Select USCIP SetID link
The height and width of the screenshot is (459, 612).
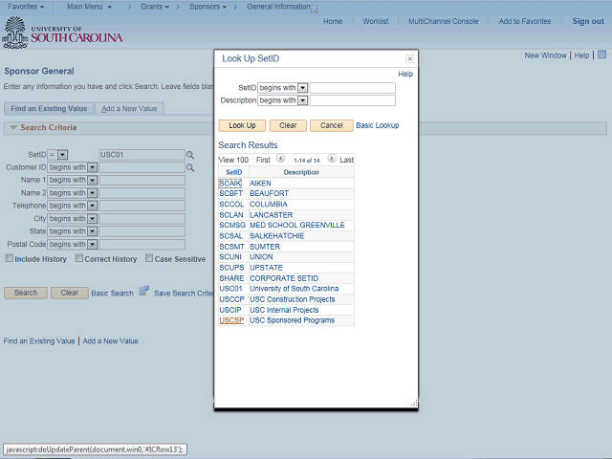point(230,310)
